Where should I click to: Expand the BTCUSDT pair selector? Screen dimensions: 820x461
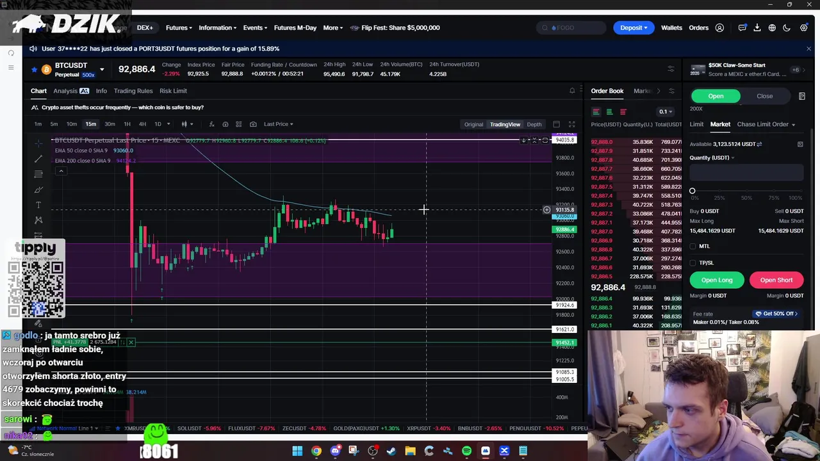(x=101, y=69)
